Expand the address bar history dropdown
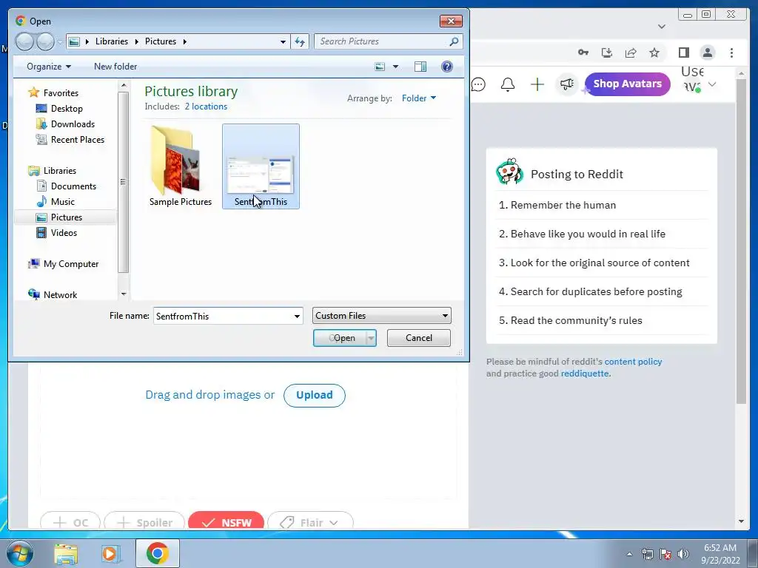Viewport: 758px width, 568px height. 283,41
